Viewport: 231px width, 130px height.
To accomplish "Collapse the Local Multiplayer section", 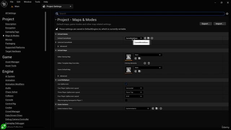I will pos(56,80).
